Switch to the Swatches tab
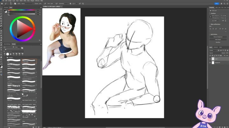229x128 pixels. (x=6, y=7)
